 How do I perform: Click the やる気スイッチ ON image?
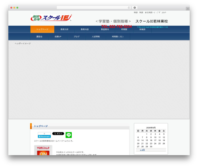(x=43, y=150)
